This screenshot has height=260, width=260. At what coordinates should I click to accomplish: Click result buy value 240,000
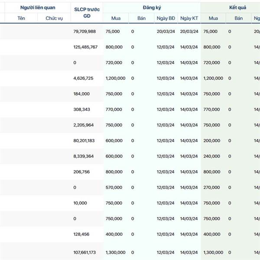point(212,156)
